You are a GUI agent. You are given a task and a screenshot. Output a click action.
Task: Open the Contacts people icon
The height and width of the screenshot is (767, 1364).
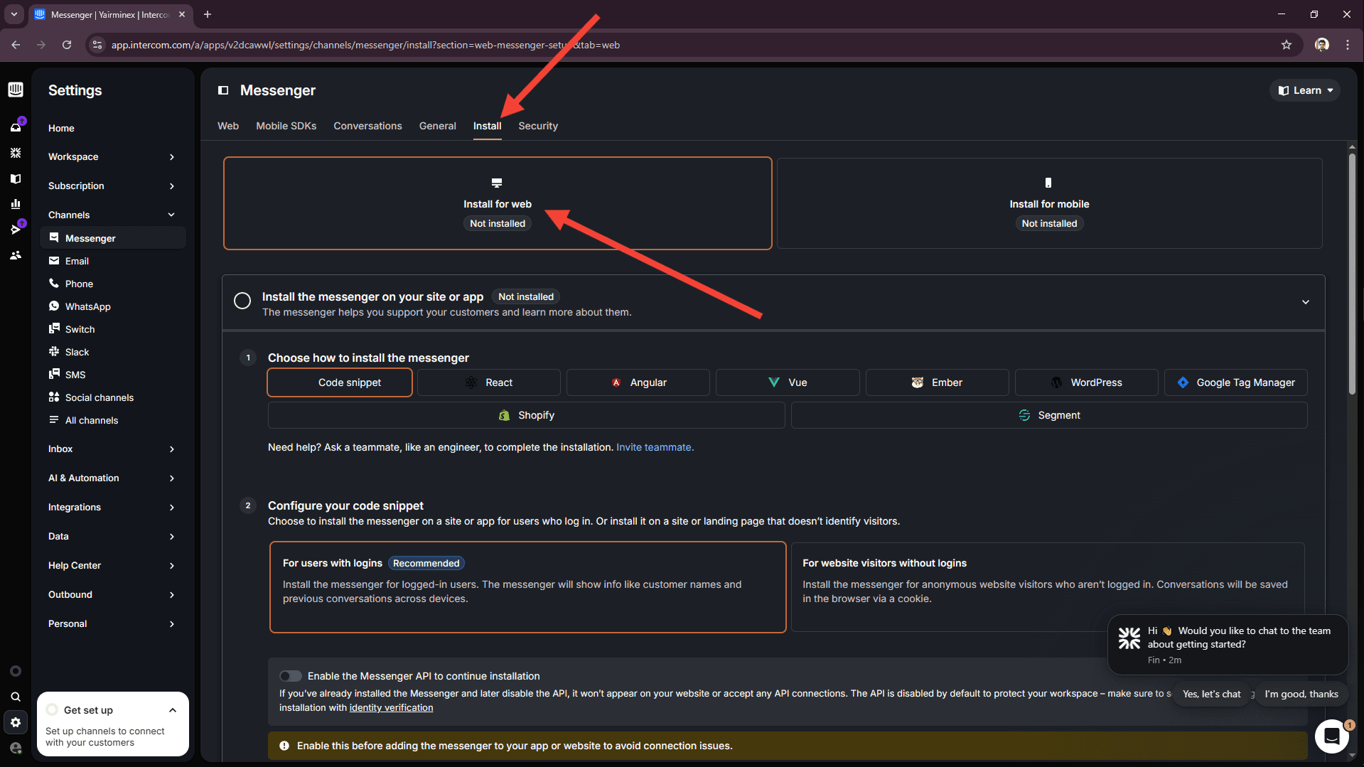(16, 255)
